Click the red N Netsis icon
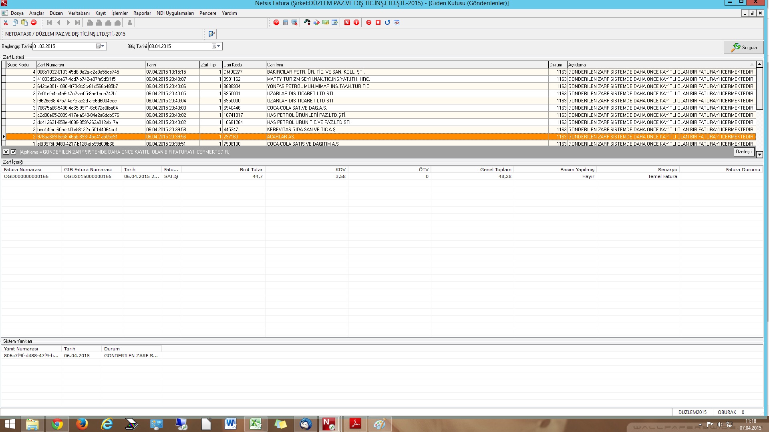This screenshot has width=769, height=432. [347, 23]
